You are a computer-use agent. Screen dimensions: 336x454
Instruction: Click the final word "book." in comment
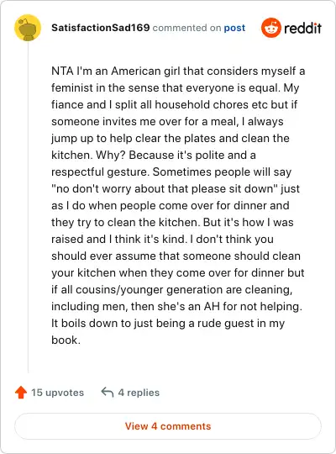tap(66, 340)
